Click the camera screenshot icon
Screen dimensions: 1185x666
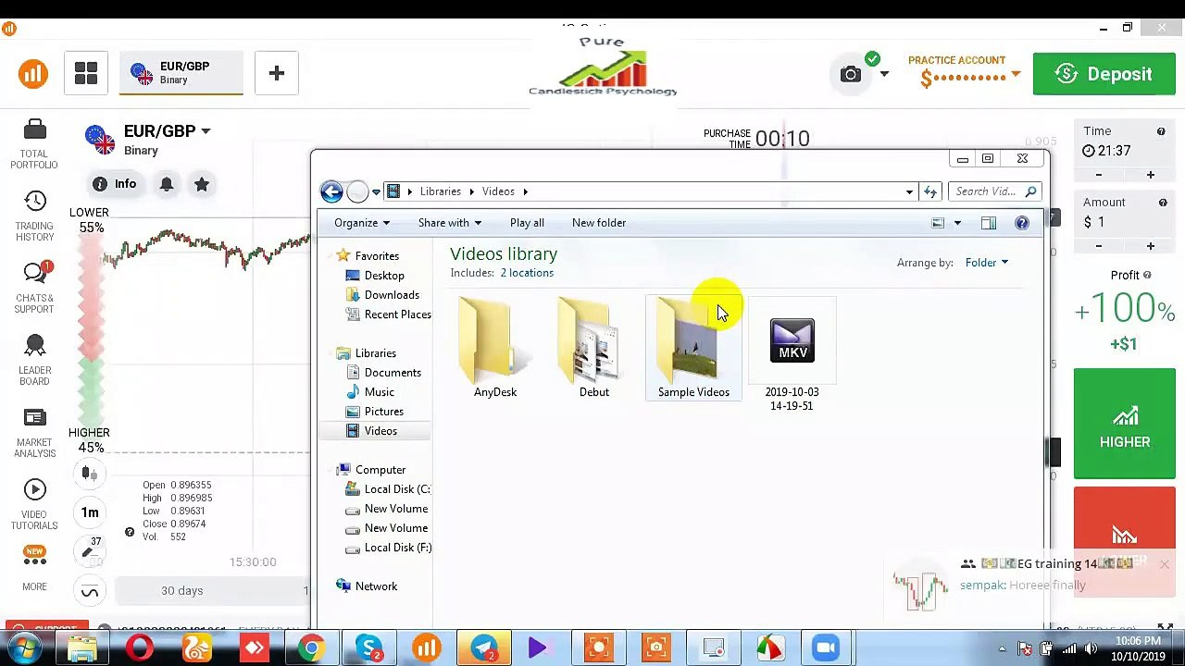click(850, 74)
